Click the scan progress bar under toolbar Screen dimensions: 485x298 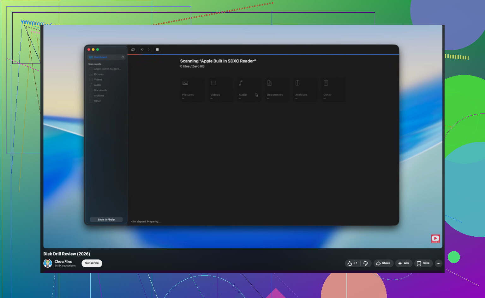coord(263,55)
